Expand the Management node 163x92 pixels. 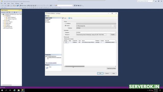click(x=3, y=27)
